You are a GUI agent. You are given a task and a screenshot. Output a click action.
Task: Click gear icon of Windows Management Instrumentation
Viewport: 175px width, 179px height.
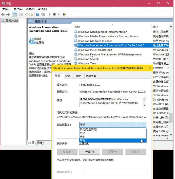point(76,32)
